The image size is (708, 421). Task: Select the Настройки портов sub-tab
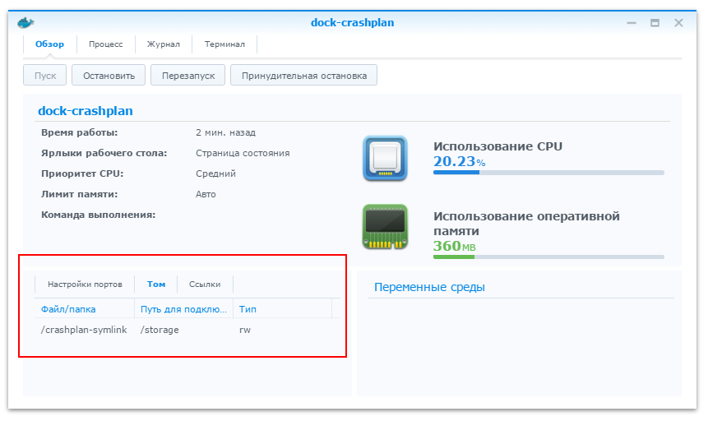[85, 285]
